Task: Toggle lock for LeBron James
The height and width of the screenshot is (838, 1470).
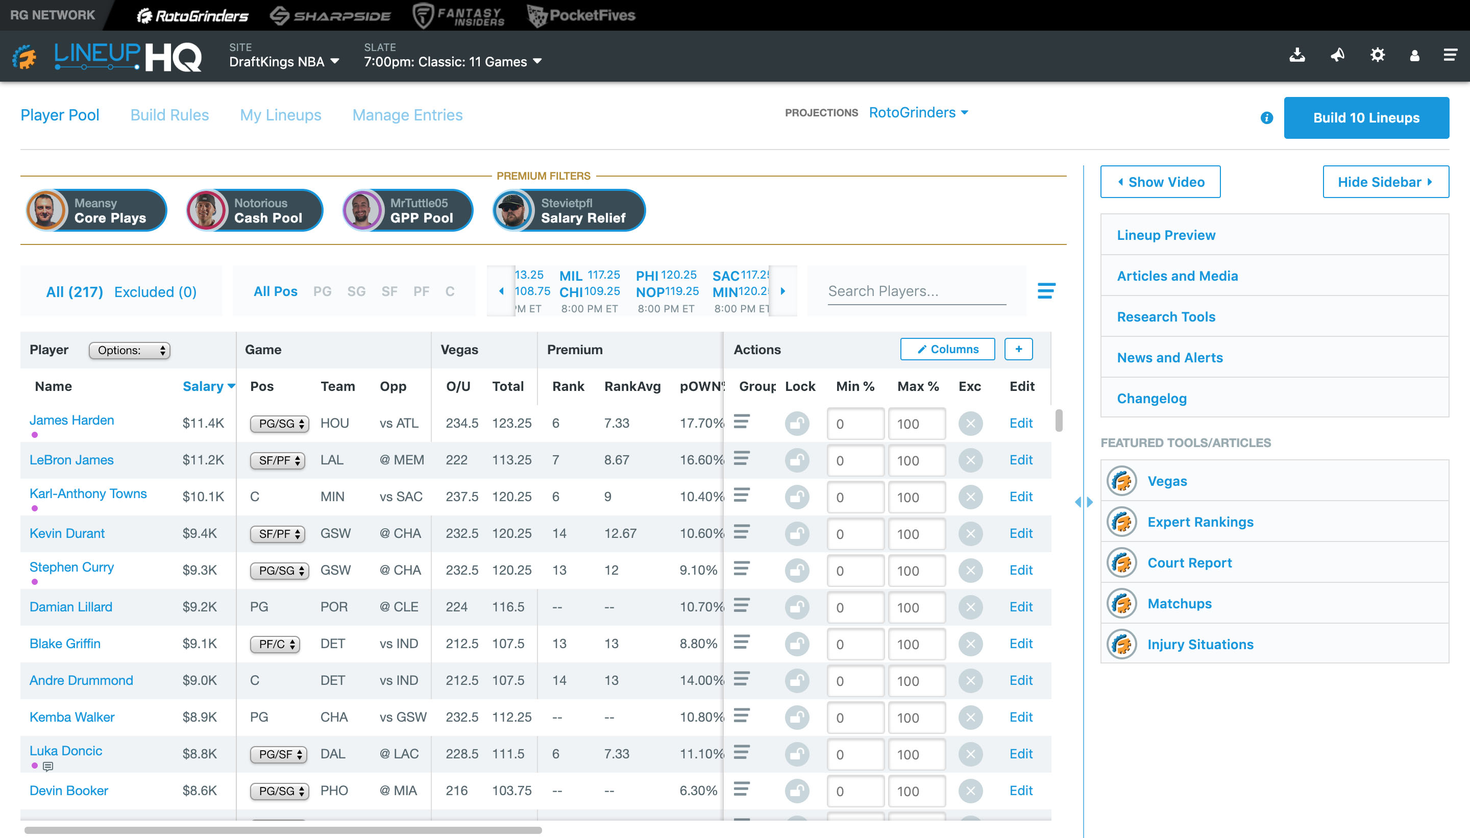Action: point(797,460)
